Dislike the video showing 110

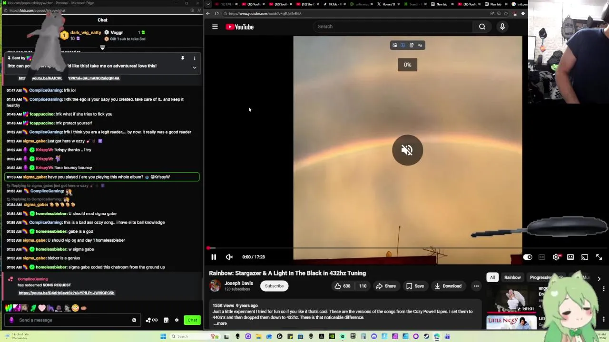click(363, 286)
